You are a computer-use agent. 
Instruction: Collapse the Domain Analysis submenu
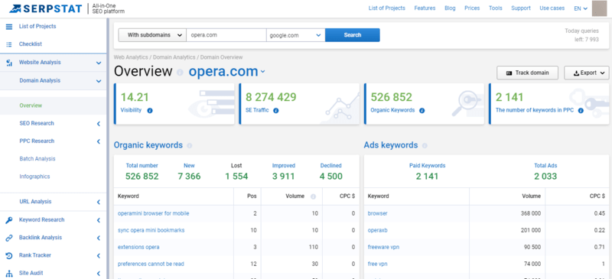pos(99,81)
